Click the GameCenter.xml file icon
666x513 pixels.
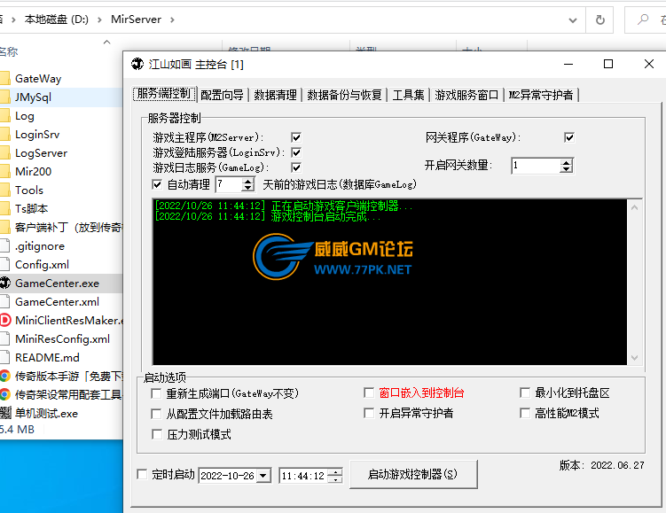click(x=4, y=302)
